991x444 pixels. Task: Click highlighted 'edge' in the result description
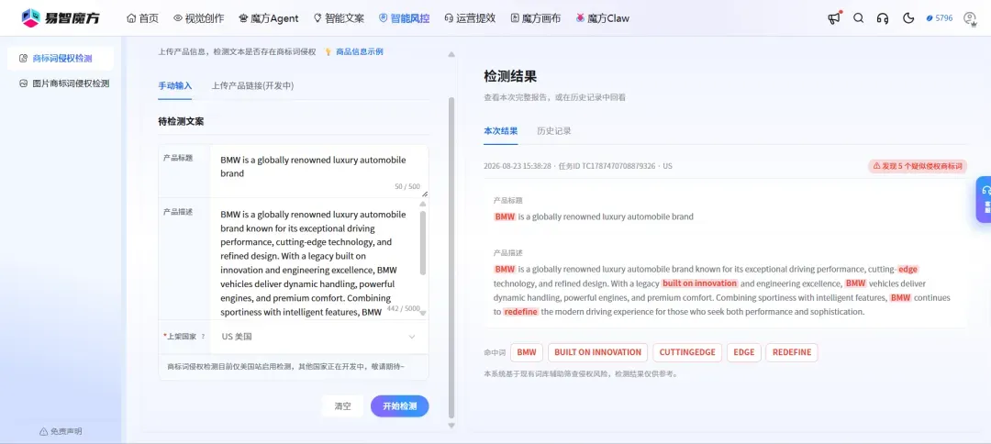[907, 269]
